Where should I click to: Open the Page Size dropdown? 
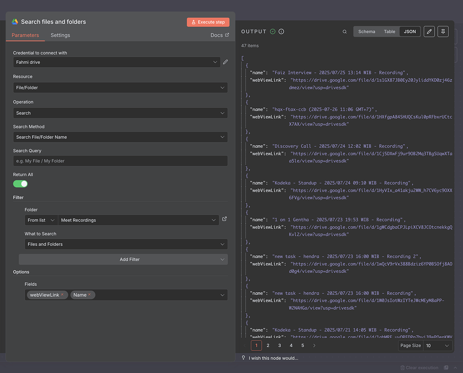pos(438,346)
